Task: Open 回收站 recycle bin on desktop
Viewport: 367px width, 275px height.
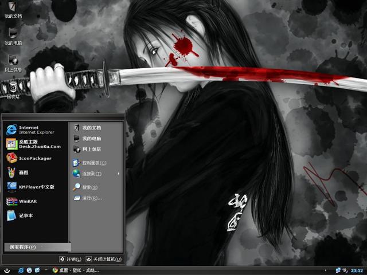Action: (13, 90)
